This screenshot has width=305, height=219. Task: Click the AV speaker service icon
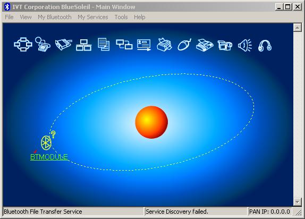tap(245, 45)
